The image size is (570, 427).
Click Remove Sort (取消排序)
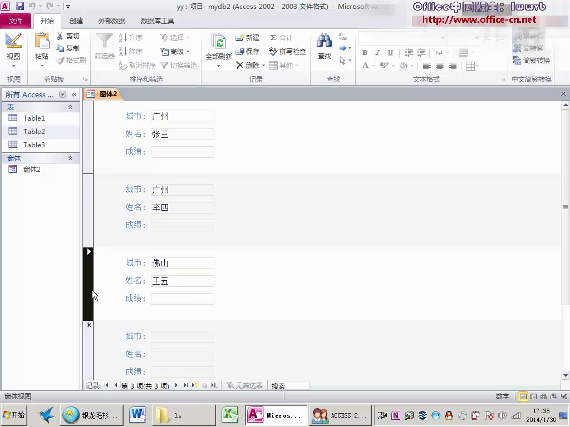coord(137,66)
